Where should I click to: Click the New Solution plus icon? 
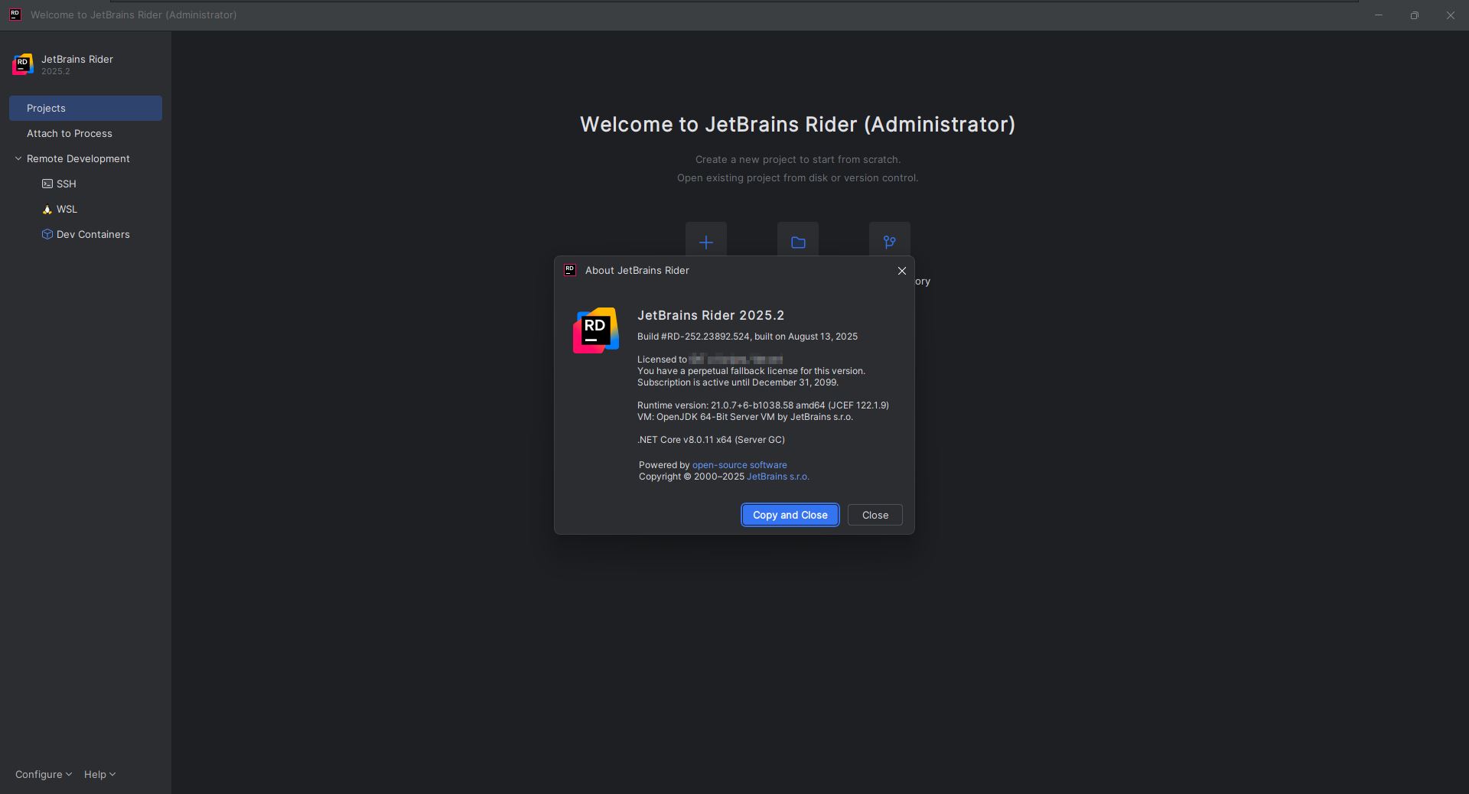coord(706,242)
